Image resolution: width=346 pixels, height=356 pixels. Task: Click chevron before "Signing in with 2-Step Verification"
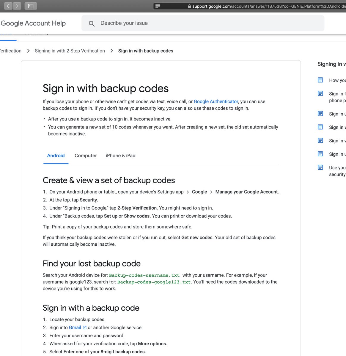click(28, 51)
